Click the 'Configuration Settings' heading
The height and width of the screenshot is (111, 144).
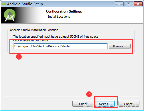(x=64, y=11)
